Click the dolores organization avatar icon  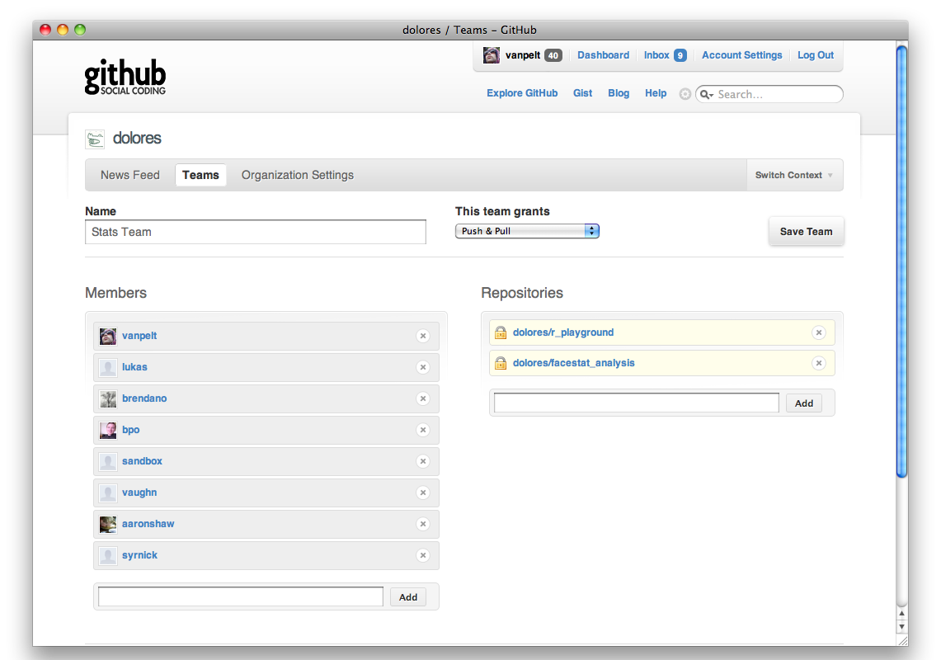(95, 139)
